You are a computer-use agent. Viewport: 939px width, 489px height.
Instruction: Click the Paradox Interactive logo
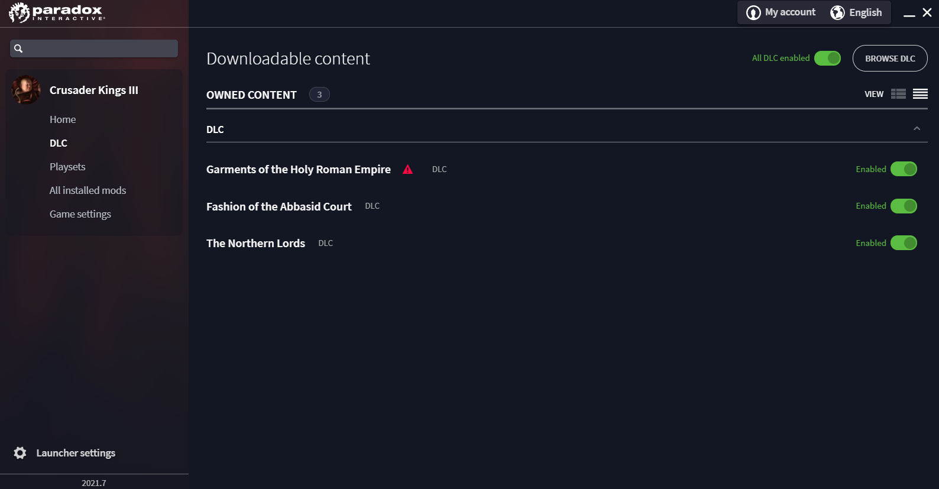(x=57, y=12)
